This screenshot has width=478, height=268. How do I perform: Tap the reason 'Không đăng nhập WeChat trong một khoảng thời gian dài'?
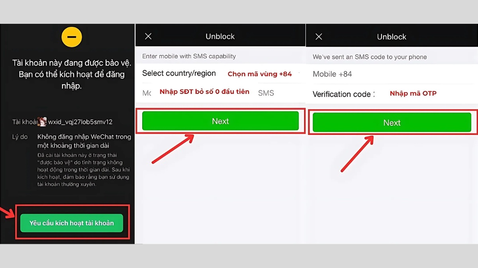(x=84, y=141)
